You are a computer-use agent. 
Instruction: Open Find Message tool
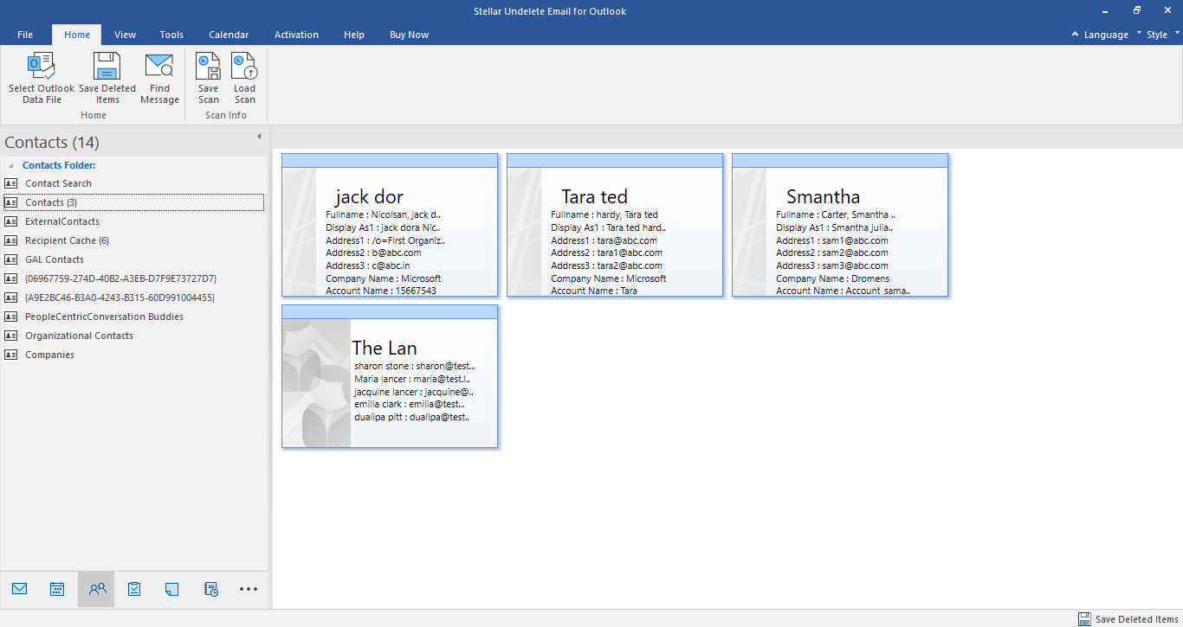(x=159, y=67)
